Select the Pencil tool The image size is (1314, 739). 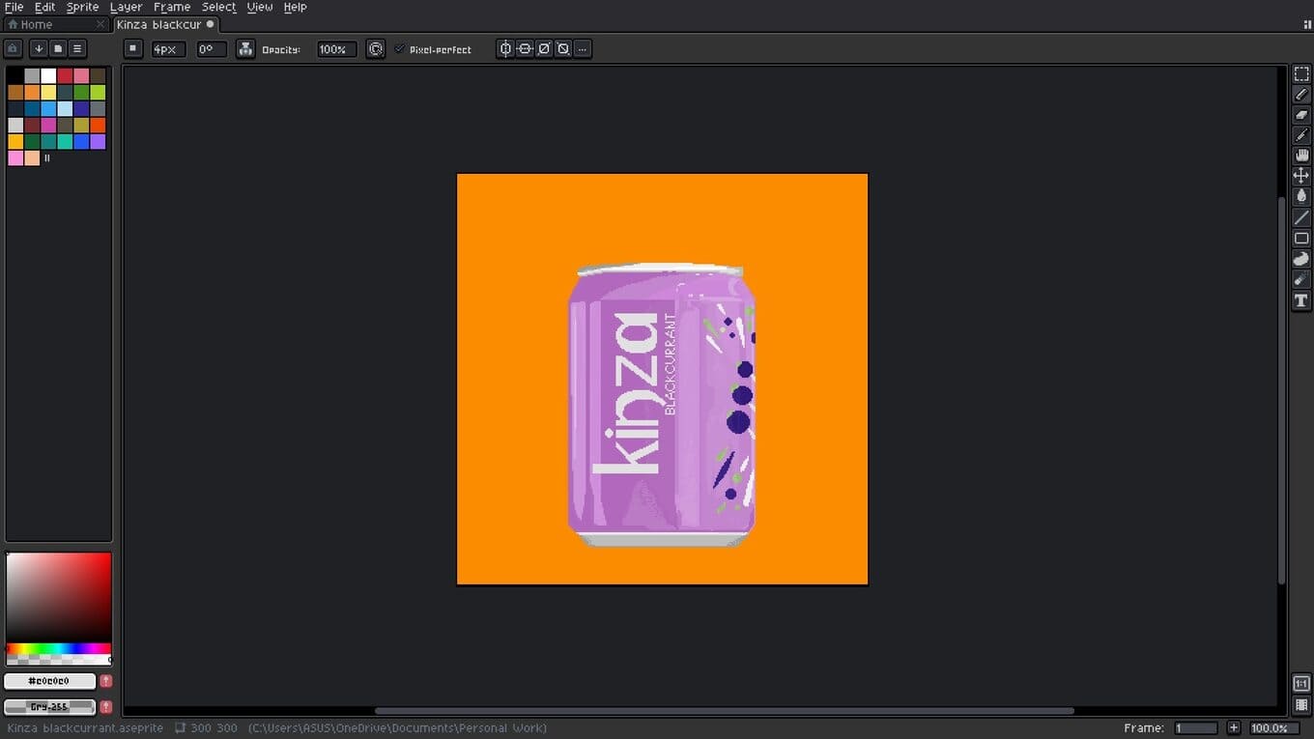(1301, 95)
